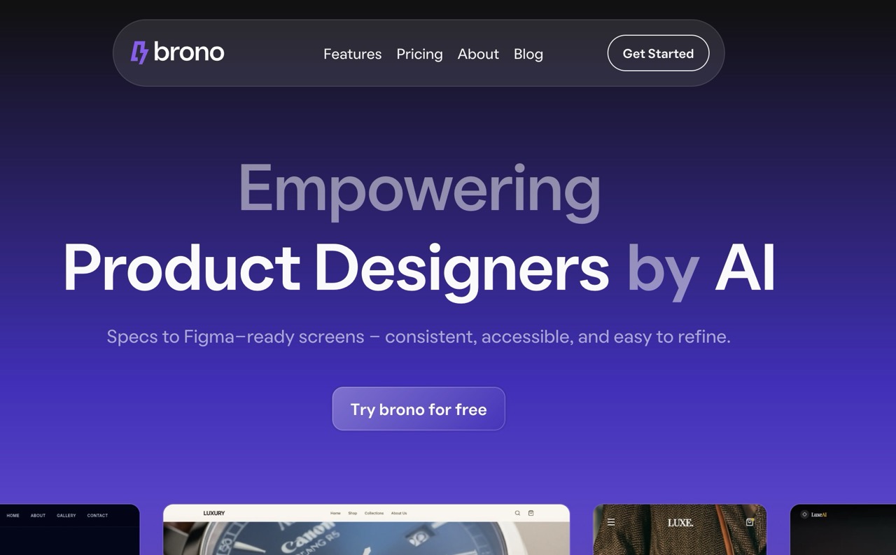
Task: Open the Features nav link
Action: pos(352,54)
